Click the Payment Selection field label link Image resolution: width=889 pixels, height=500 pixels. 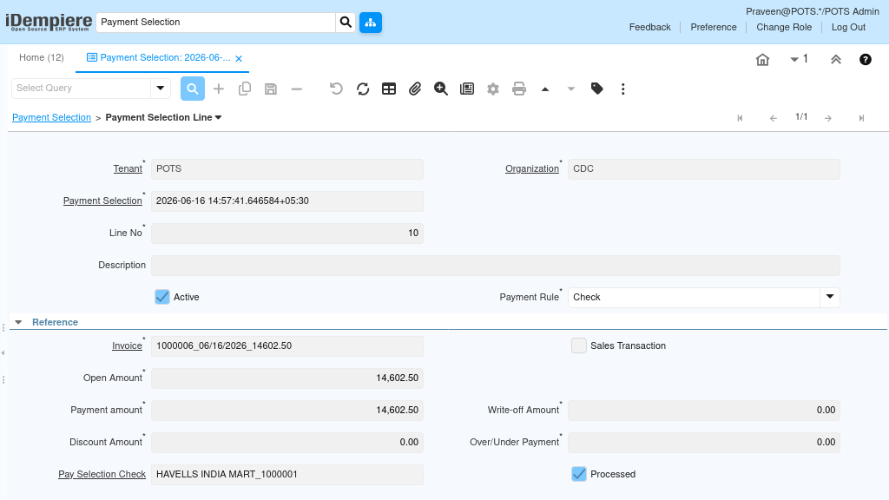coord(102,201)
